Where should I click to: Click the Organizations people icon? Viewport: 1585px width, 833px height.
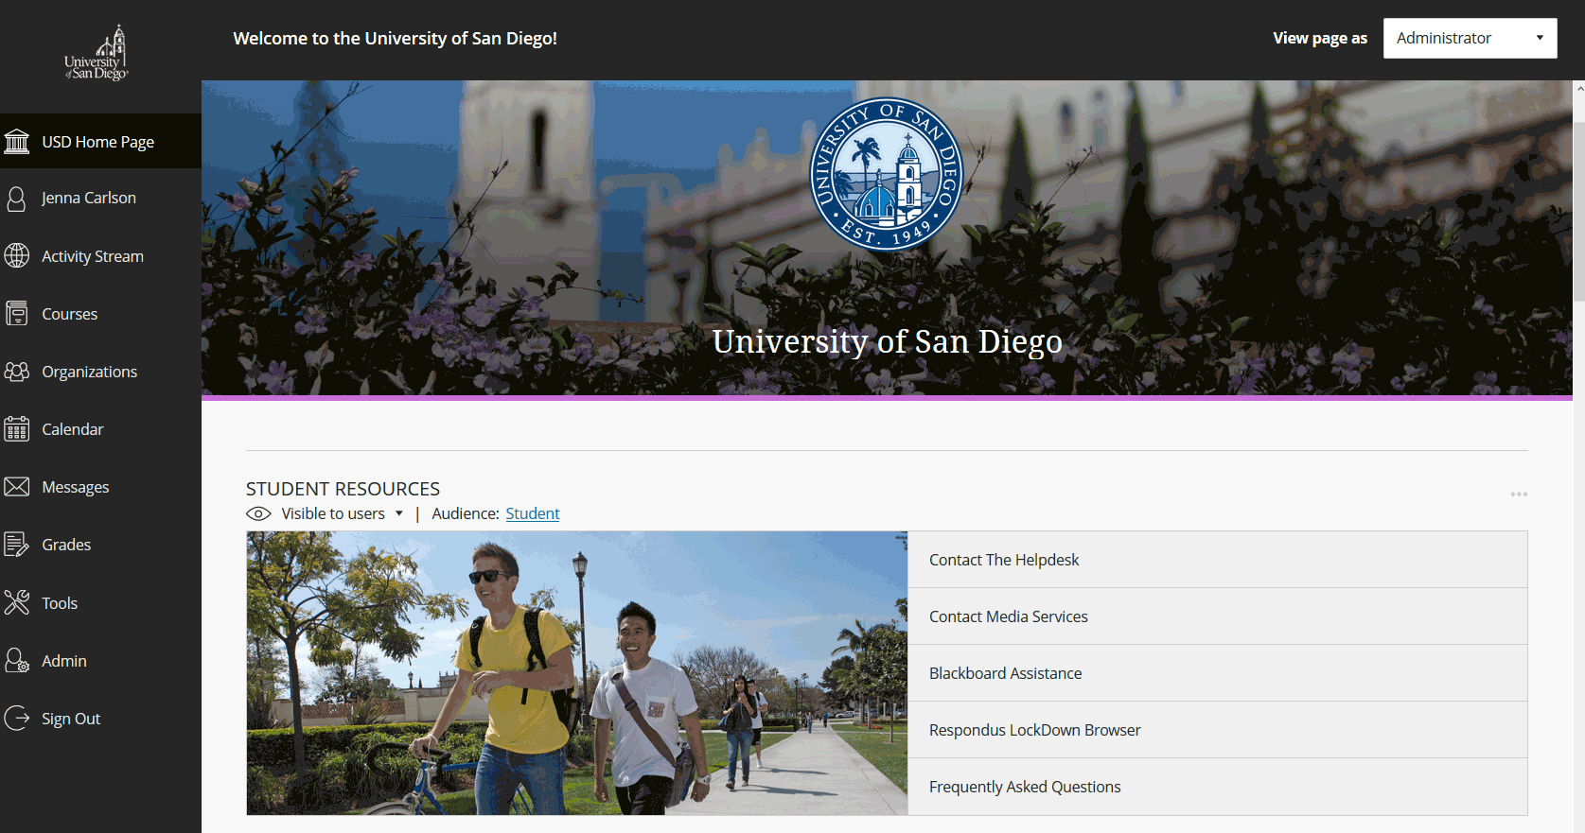click(17, 372)
